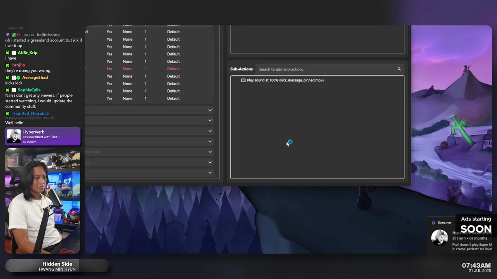Click the artist name HWANG MIN HYUN
Screen dimensions: 497x279
tap(57, 269)
